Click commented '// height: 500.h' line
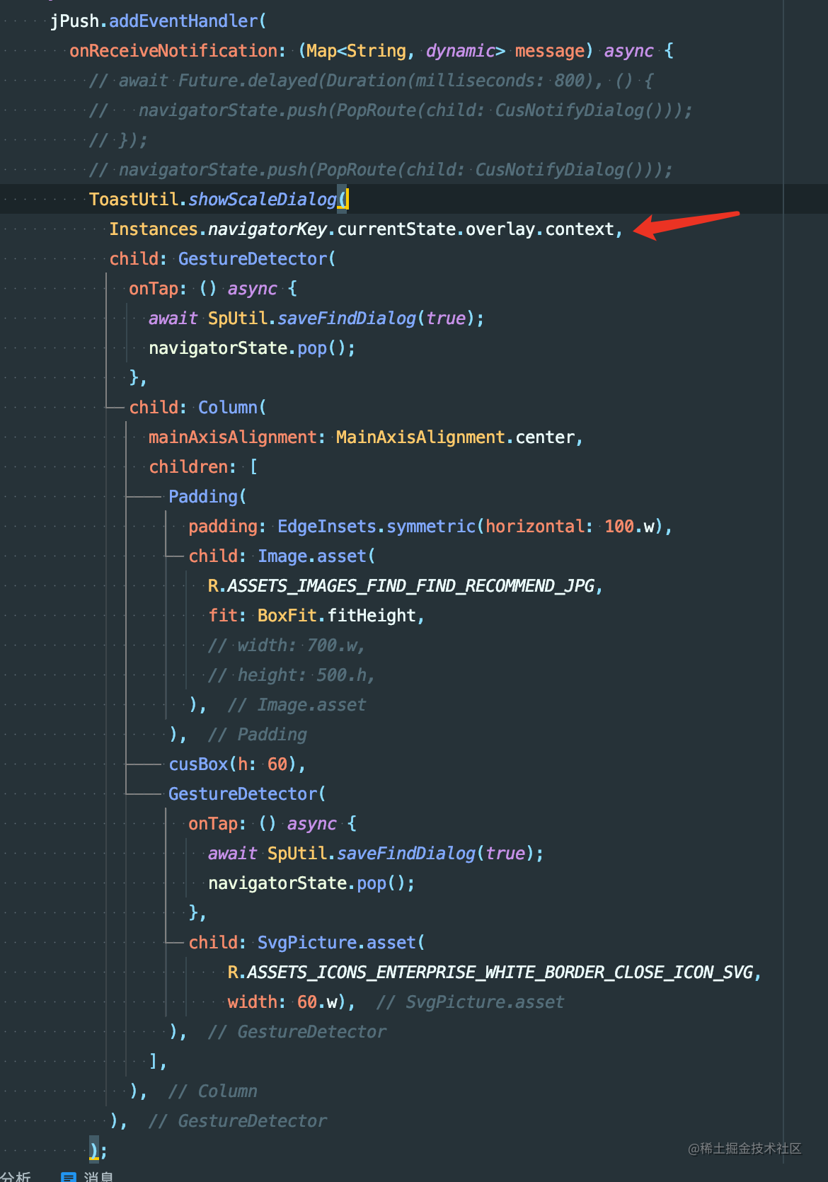This screenshot has height=1182, width=828. tap(291, 675)
